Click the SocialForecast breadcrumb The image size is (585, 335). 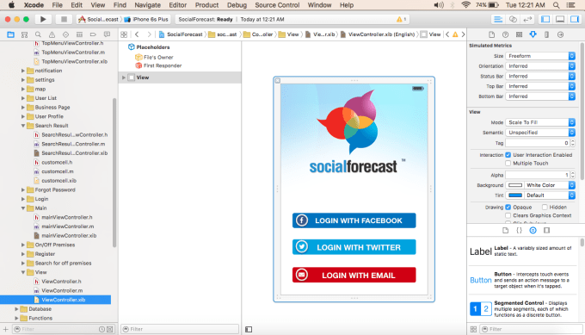[x=181, y=34]
